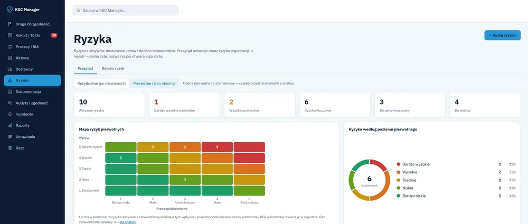Open the Dostawcy section
Image resolution: width=528 pixels, height=224 pixels.
click(32, 69)
